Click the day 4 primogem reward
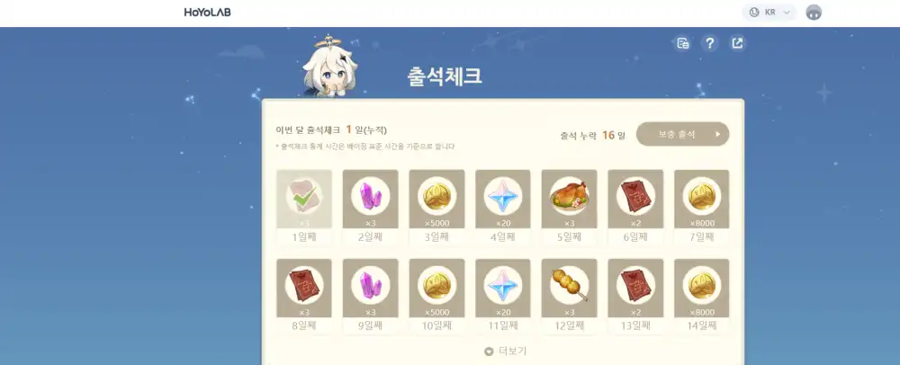Image resolution: width=900 pixels, height=365 pixels. pyautogui.click(x=503, y=208)
